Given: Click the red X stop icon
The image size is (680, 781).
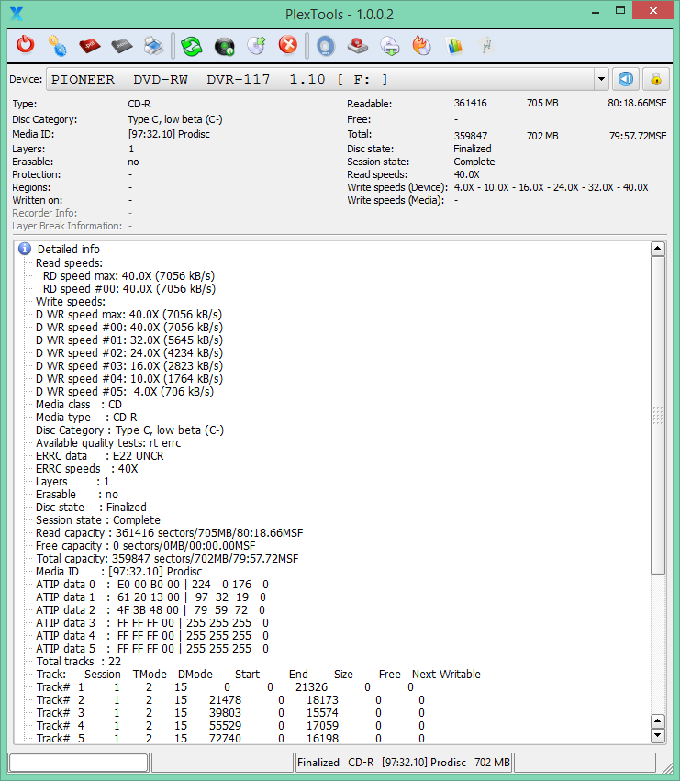Looking at the screenshot, I should [288, 45].
